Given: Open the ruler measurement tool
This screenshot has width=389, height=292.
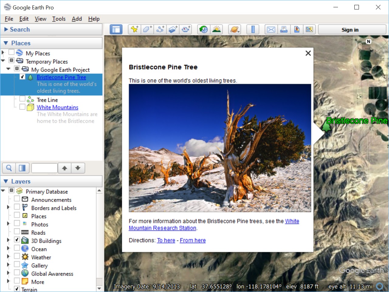Looking at the screenshot, I should [x=253, y=30].
